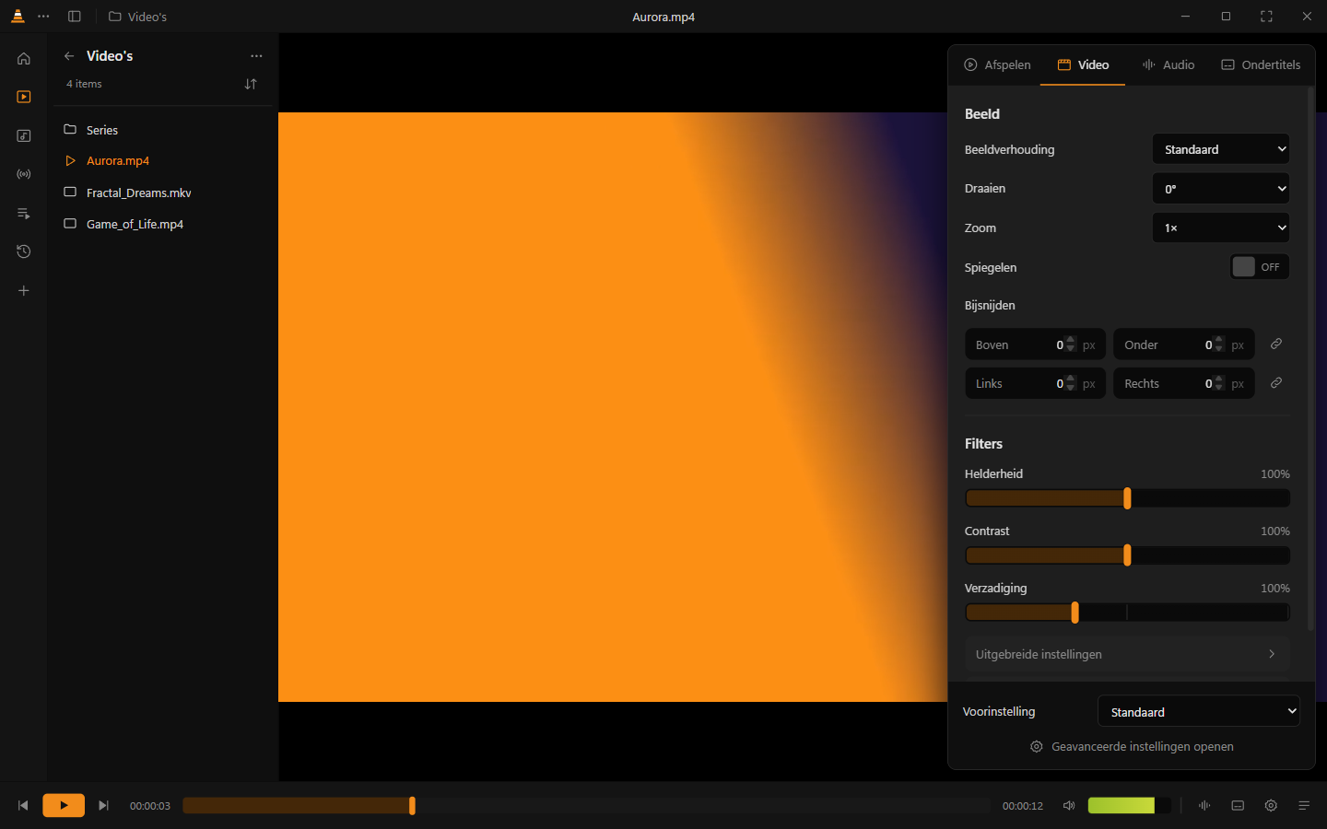The width and height of the screenshot is (1327, 829).
Task: Switch to the Afspelen tab
Action: [997, 64]
